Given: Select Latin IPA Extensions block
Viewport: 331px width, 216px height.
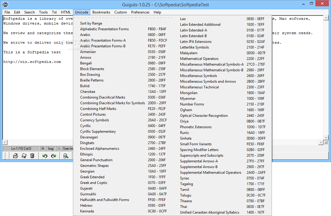Looking at the screenshot, I should [222, 42].
